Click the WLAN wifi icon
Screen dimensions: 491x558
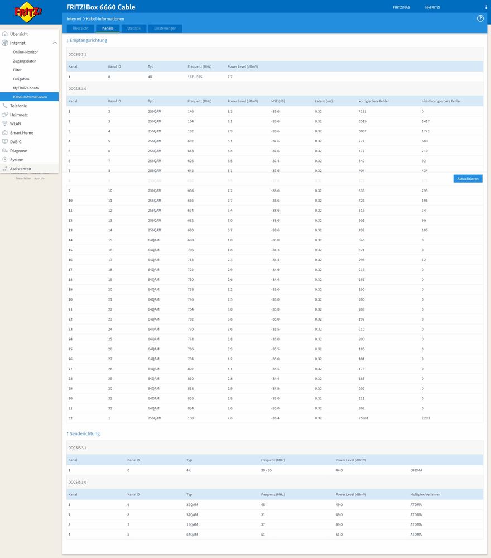(5, 123)
